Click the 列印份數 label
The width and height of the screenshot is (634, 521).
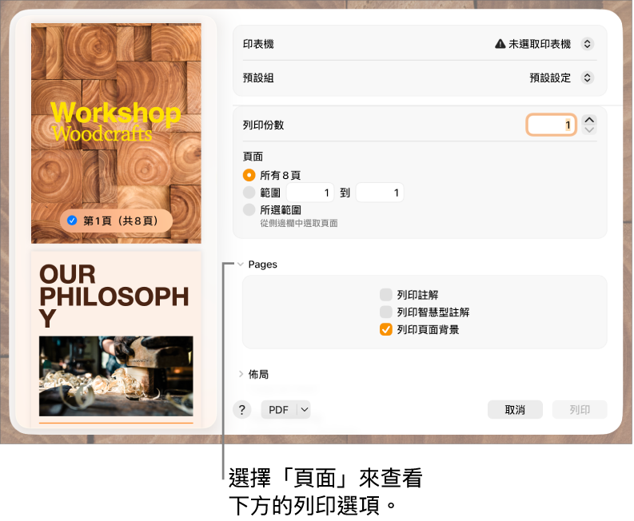[x=263, y=125]
